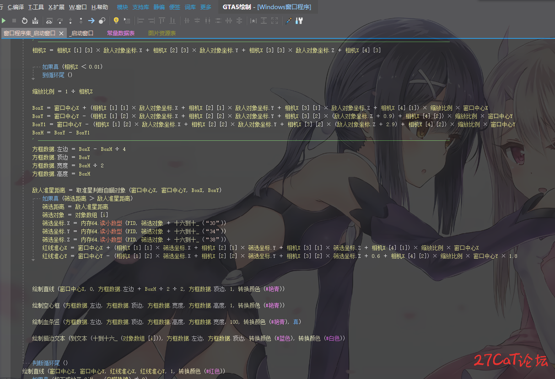Open the W.窗口 menu
This screenshot has height=379, width=555.
click(78, 7)
